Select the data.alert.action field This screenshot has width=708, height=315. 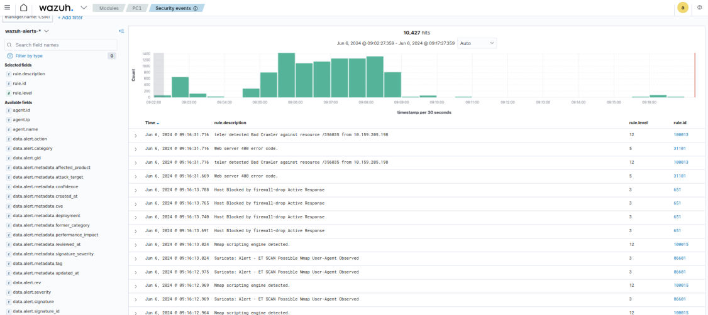point(30,139)
